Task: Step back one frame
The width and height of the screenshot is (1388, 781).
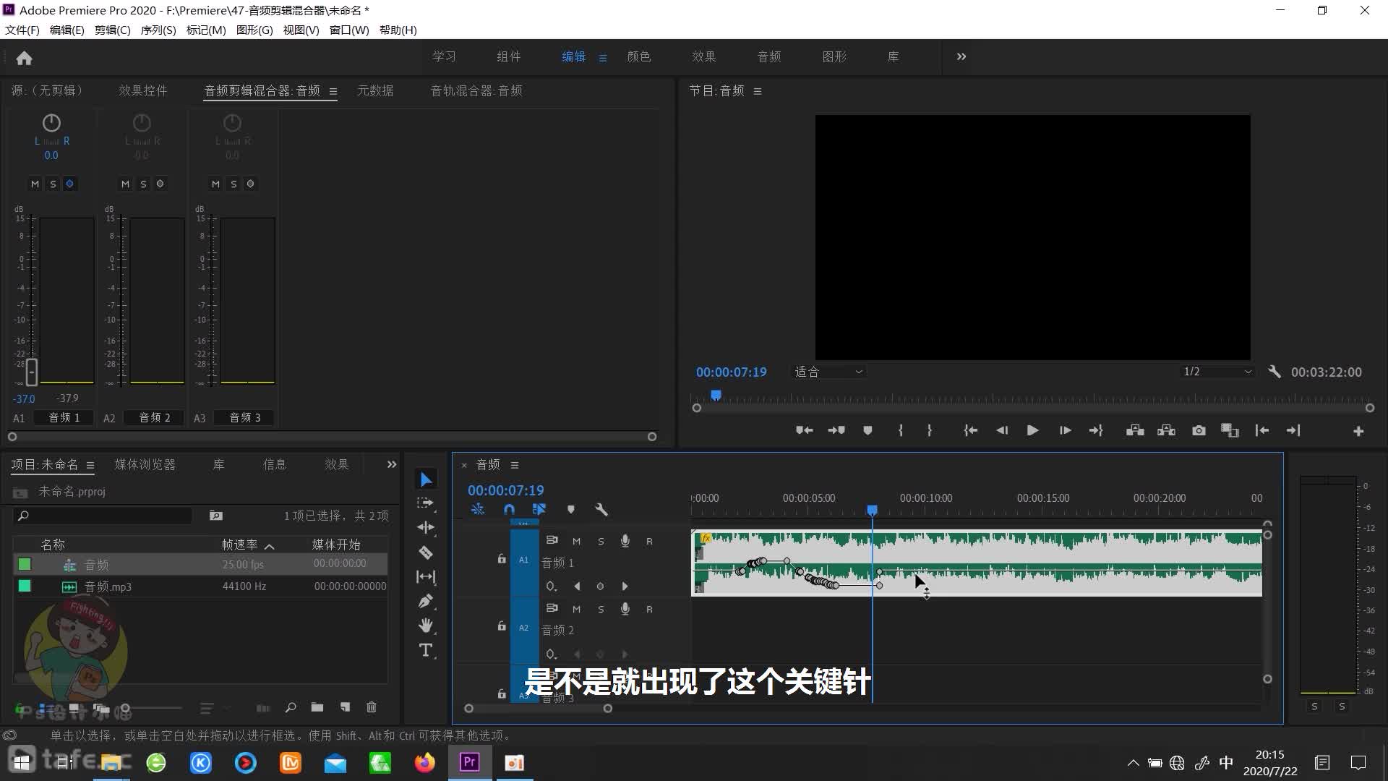Action: [x=1001, y=431]
